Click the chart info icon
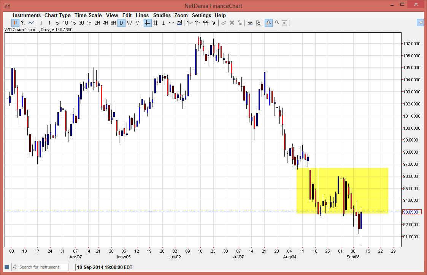 click(x=163, y=23)
